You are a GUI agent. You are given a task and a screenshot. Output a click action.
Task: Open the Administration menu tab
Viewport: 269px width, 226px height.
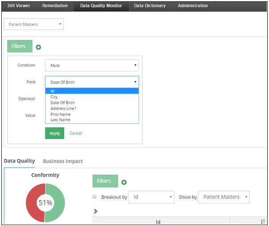(x=192, y=6)
